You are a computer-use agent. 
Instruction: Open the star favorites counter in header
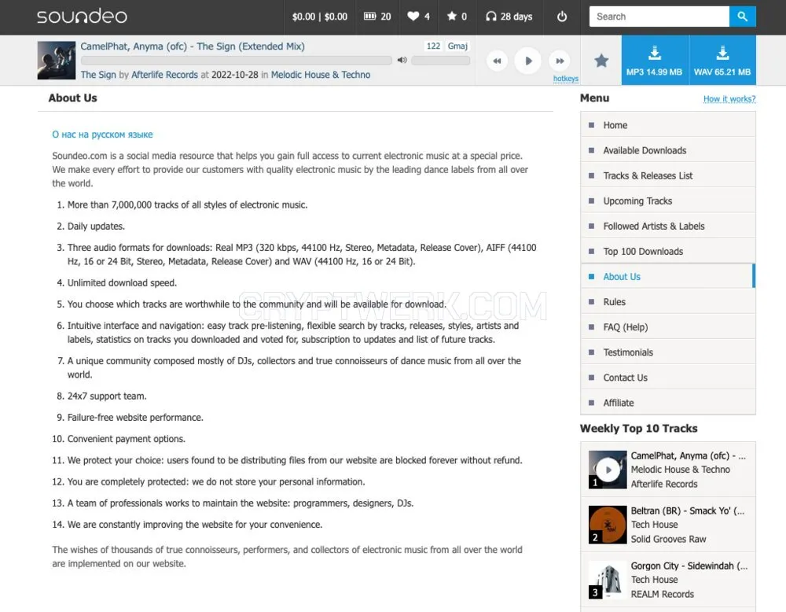(x=457, y=17)
